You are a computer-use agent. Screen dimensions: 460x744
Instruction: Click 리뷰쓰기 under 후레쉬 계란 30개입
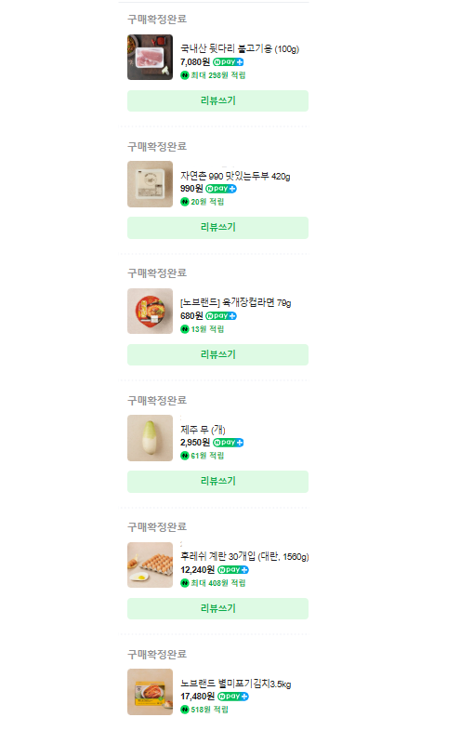217,608
